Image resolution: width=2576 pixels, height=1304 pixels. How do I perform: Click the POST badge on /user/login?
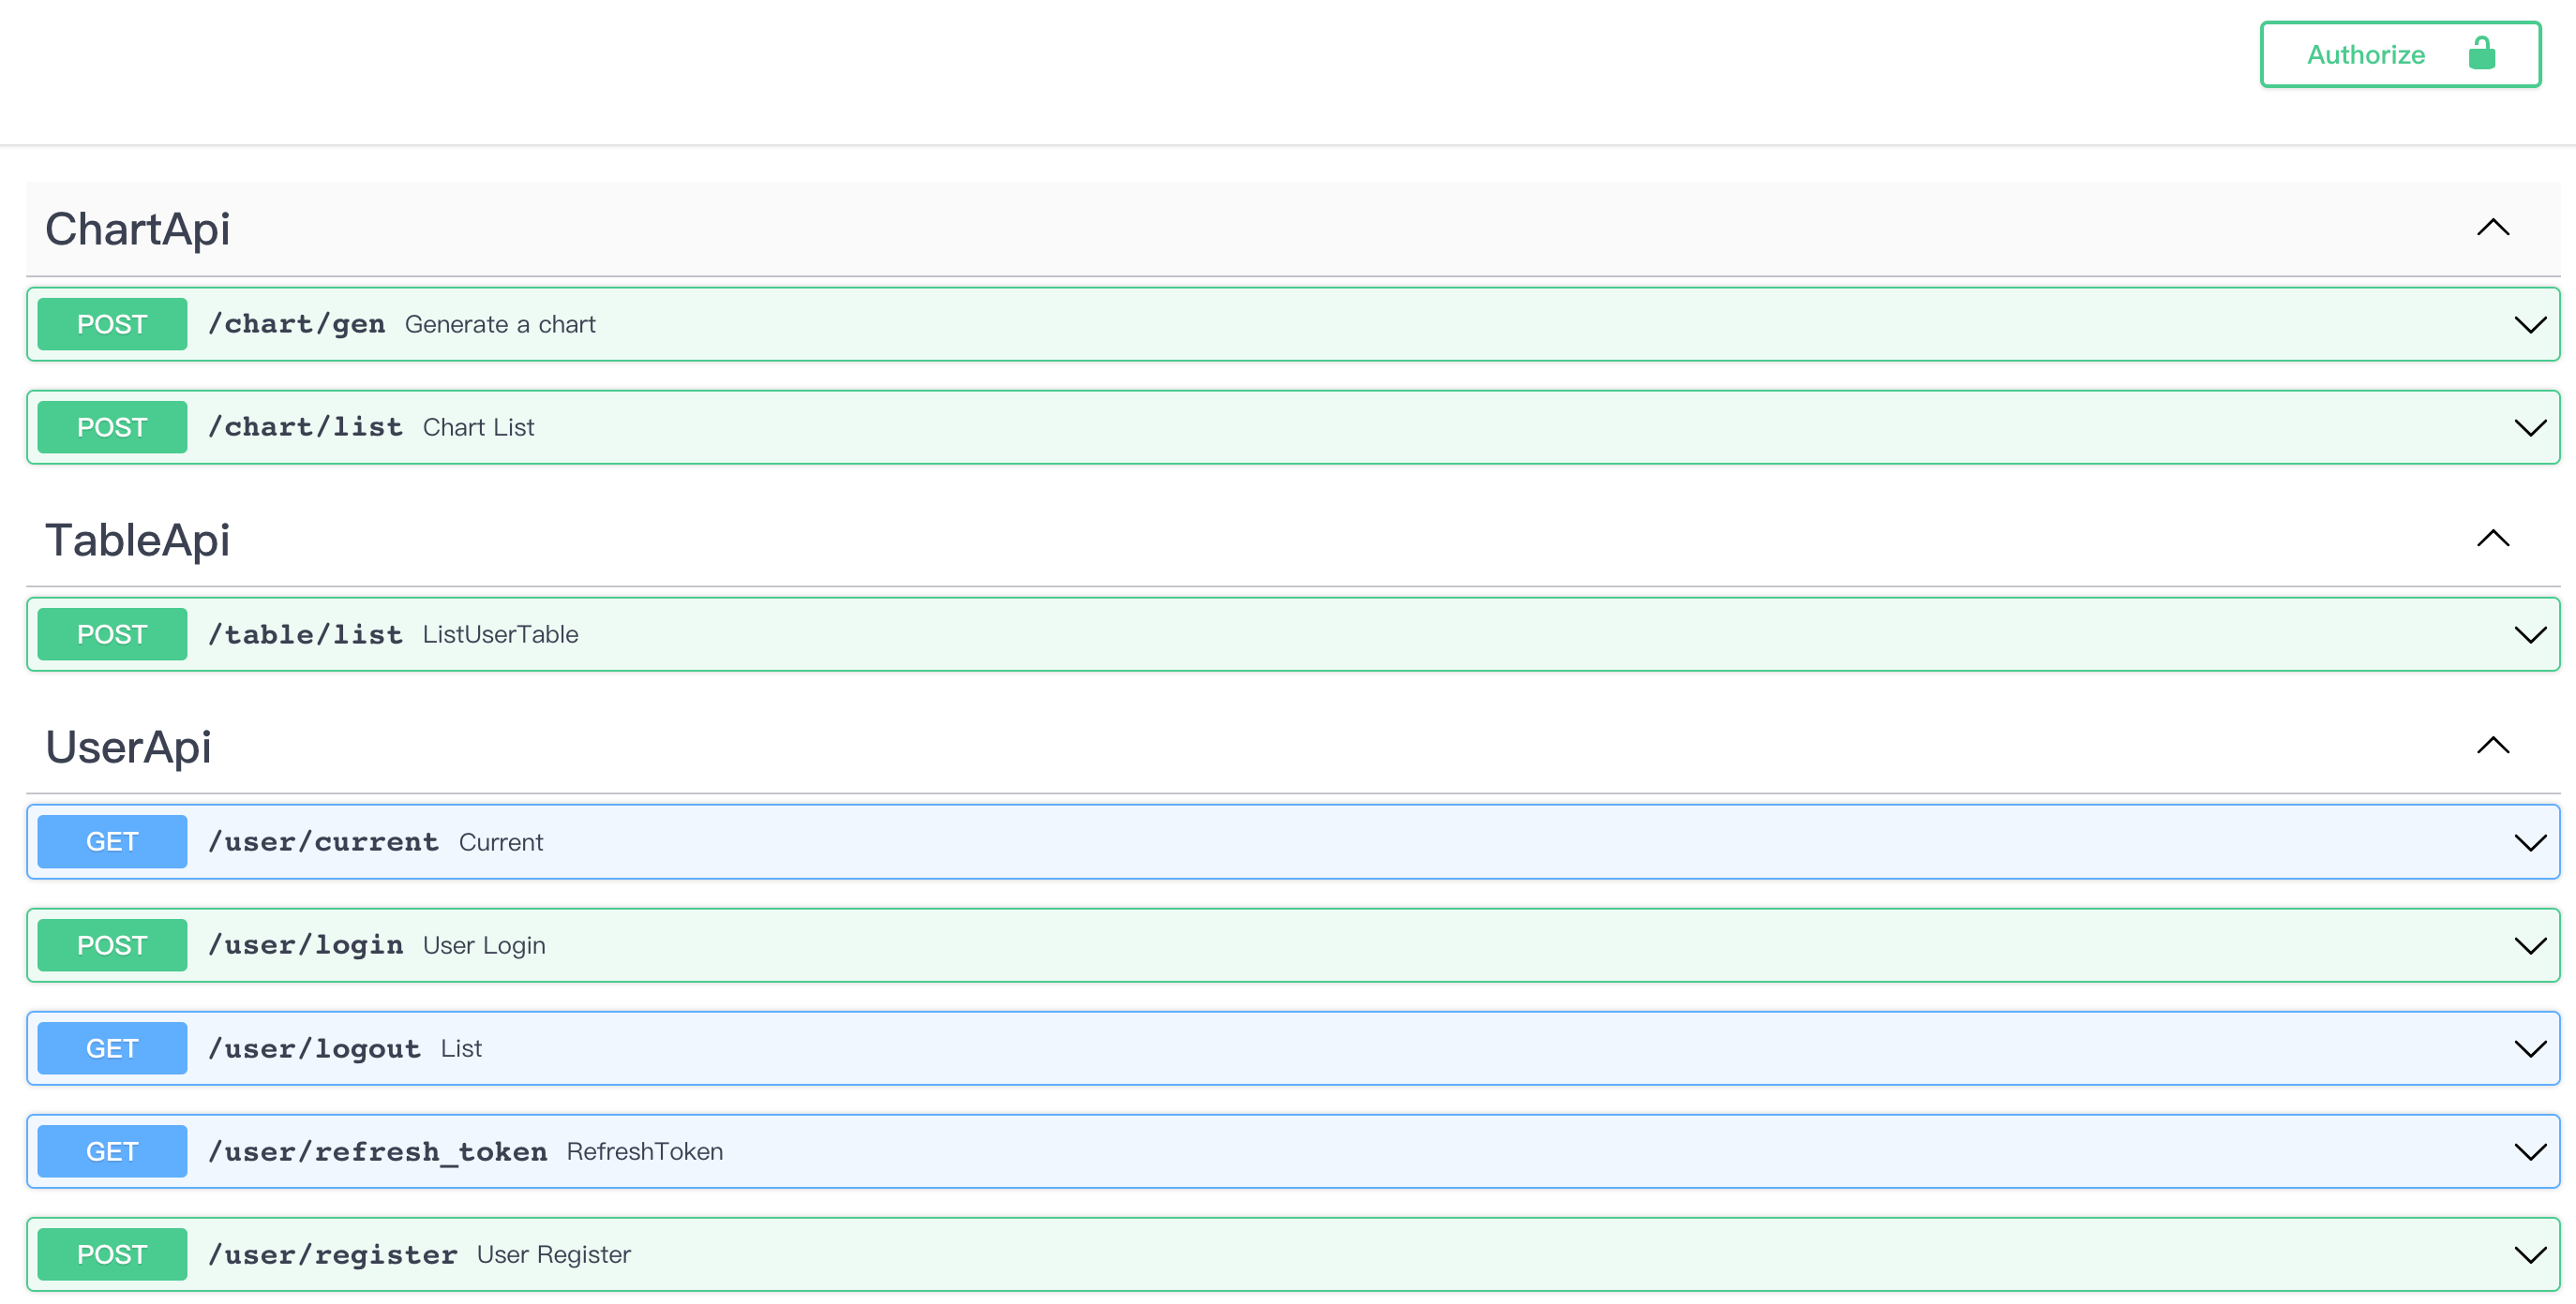tap(111, 944)
